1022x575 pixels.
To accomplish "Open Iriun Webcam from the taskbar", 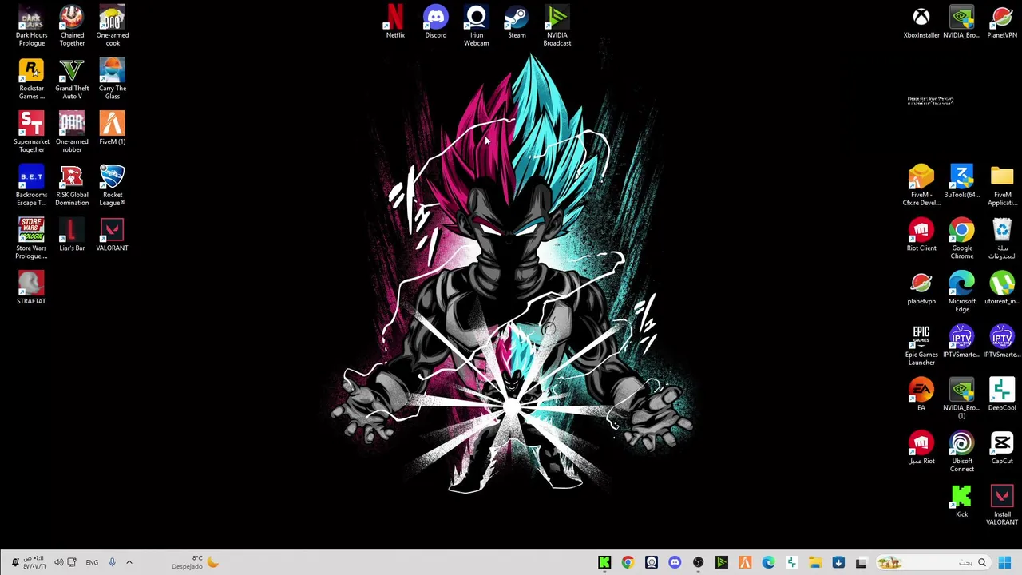I will pyautogui.click(x=652, y=563).
